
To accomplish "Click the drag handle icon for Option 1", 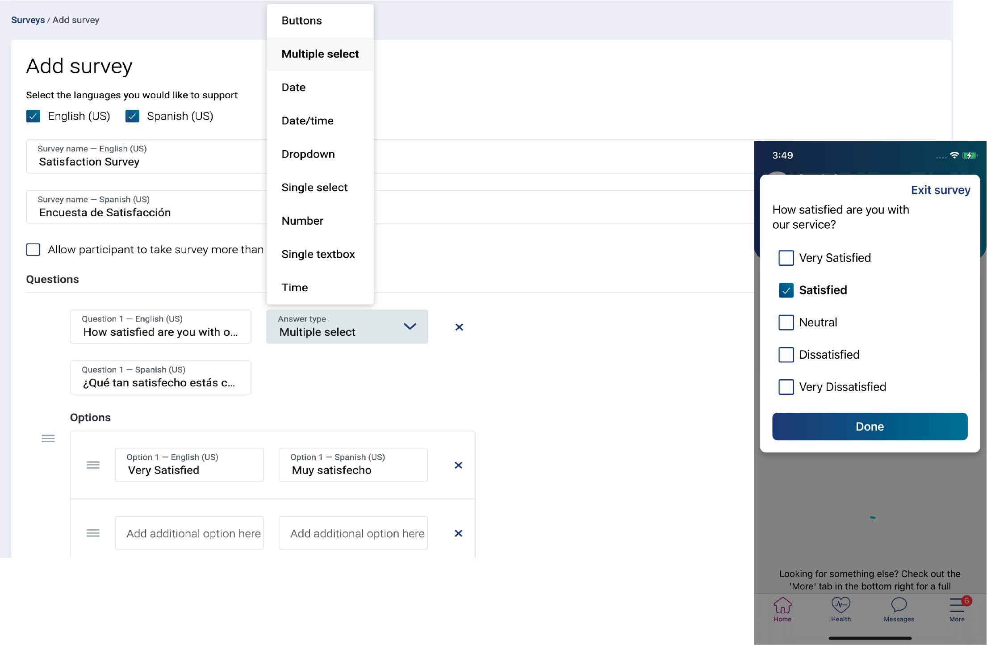I will [x=93, y=464].
